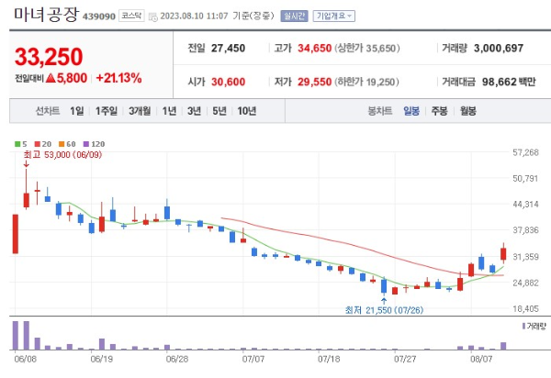The width and height of the screenshot is (551, 378).
Task: Switch to 월봉 monthly candle chart
Action: [468, 111]
